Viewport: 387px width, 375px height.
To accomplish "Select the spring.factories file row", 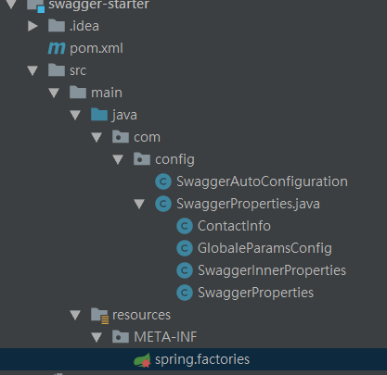I will [193, 359].
